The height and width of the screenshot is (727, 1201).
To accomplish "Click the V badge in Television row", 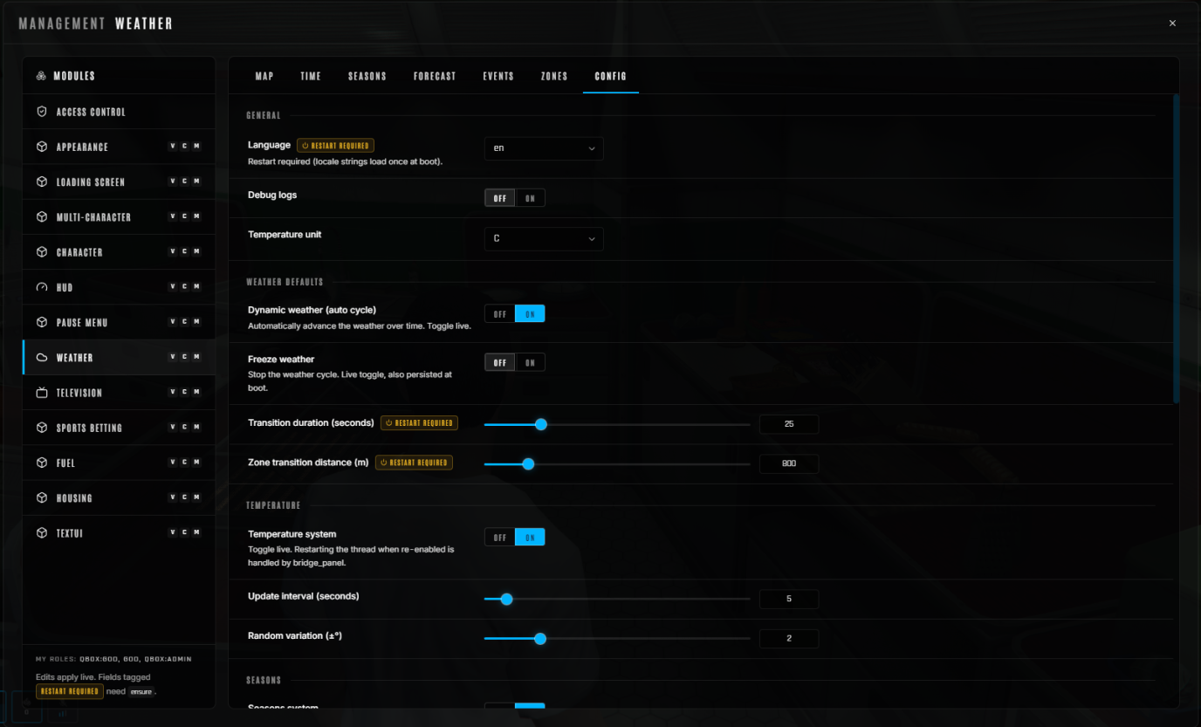I will (173, 392).
